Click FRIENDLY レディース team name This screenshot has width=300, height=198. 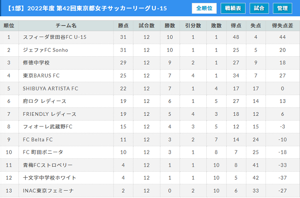49,114
